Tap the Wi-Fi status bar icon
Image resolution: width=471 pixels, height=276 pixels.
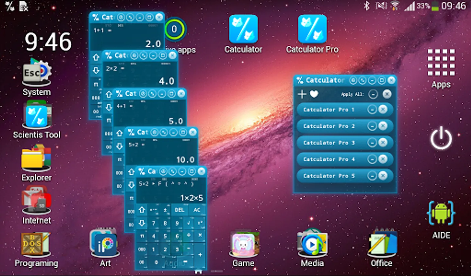395,6
